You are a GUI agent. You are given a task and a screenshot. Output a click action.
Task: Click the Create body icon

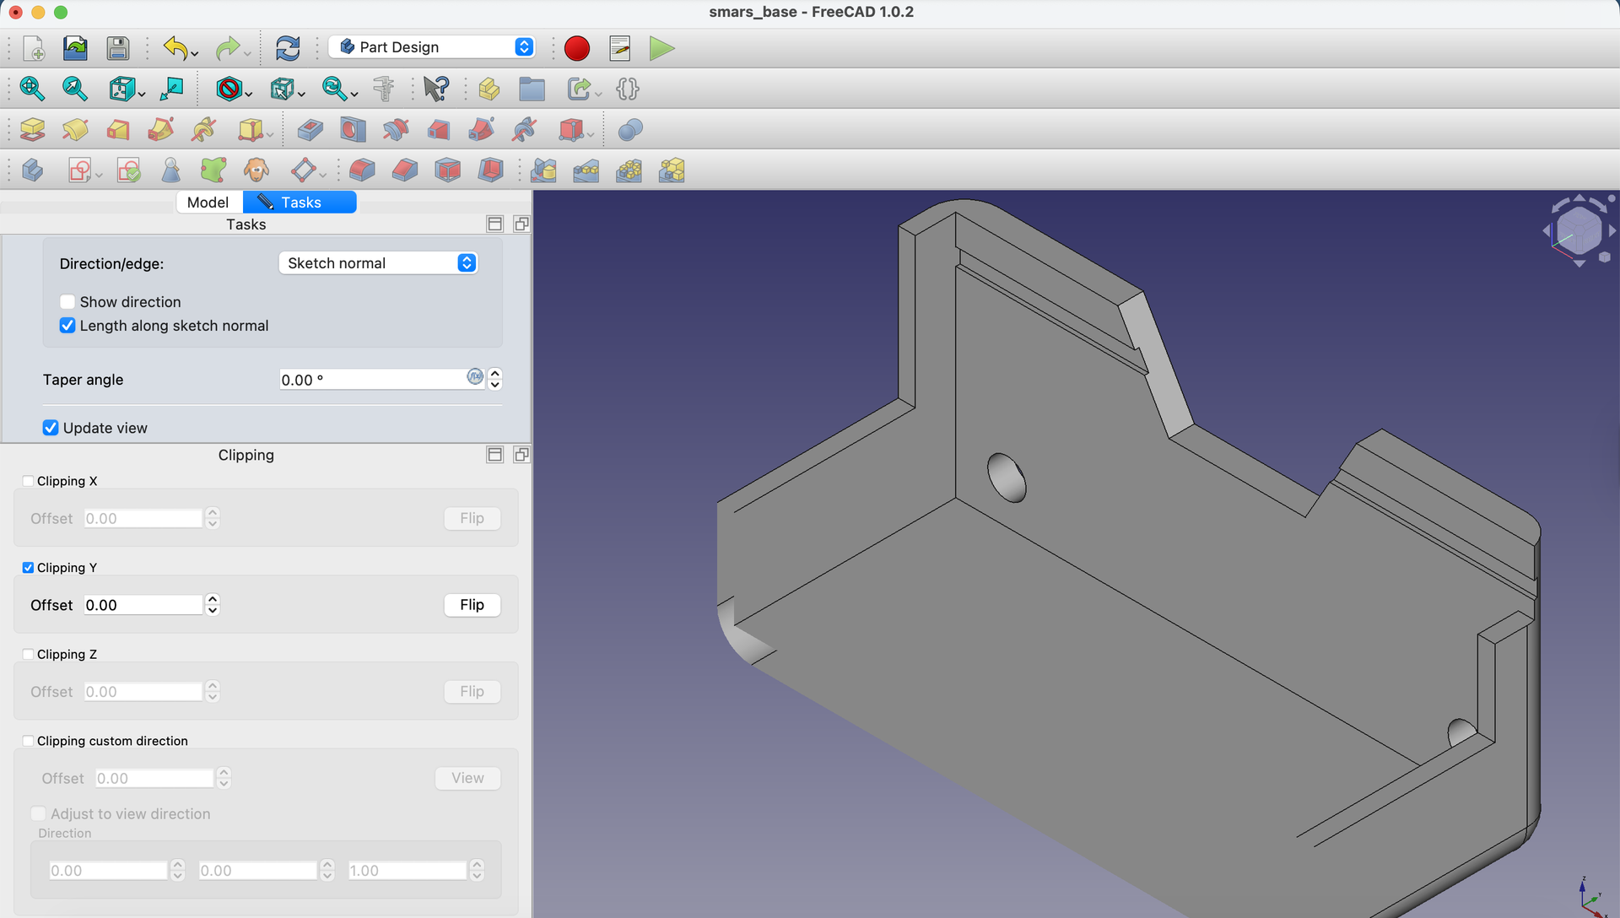tap(32, 170)
